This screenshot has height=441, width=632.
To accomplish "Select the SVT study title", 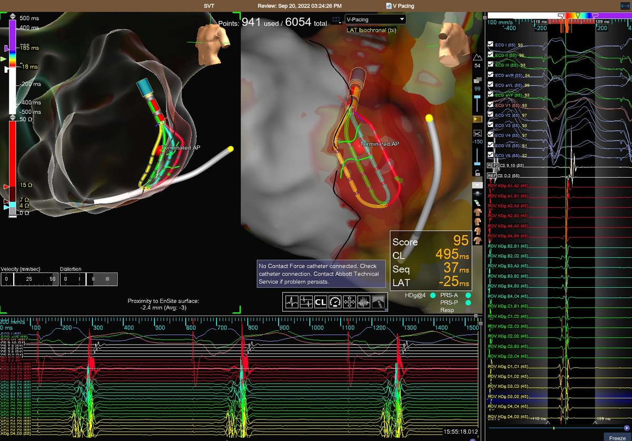I will (210, 6).
